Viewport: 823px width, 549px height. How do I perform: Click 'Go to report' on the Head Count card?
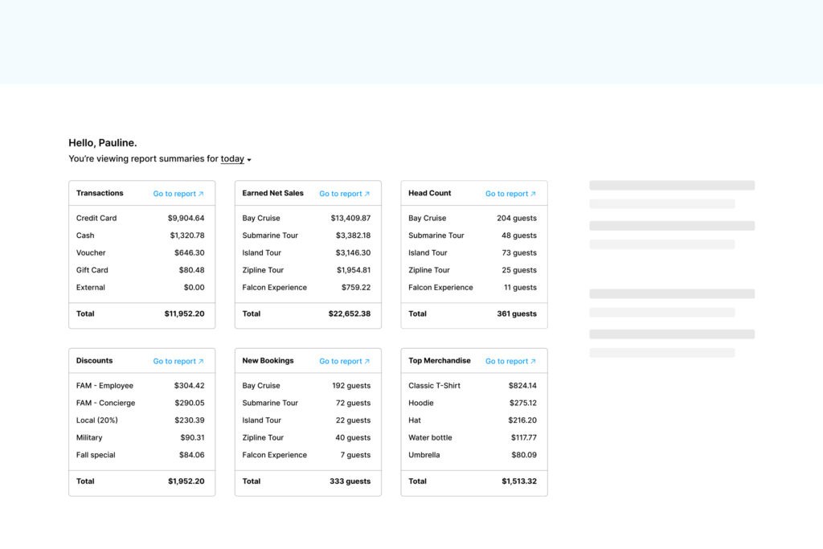click(506, 193)
